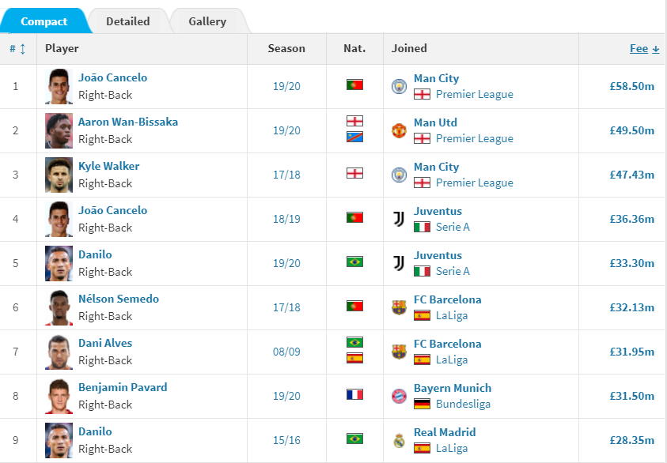The image size is (667, 463).
Task: Switch to the Detailed tab
Action: coord(128,21)
